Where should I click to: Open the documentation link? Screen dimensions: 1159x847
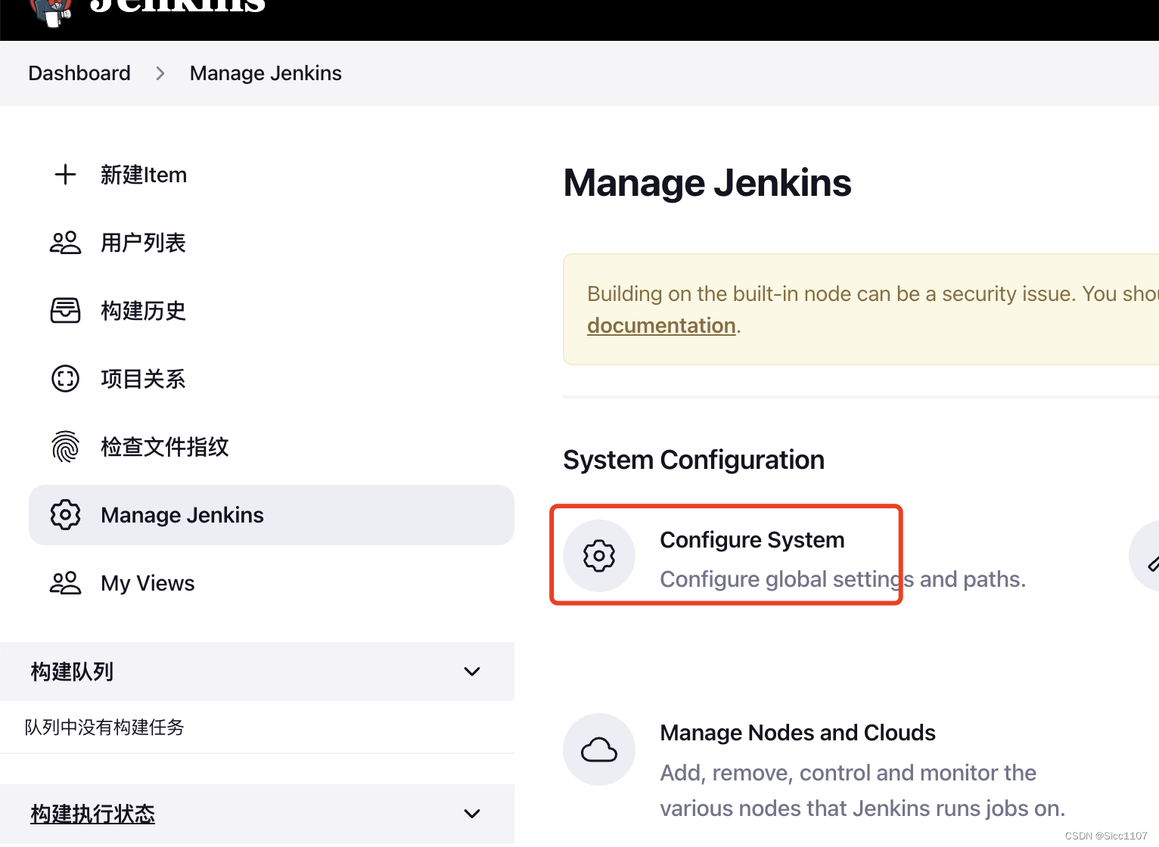(x=661, y=325)
